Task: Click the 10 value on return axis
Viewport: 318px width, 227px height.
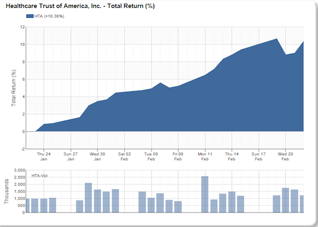Action: pos(22,45)
